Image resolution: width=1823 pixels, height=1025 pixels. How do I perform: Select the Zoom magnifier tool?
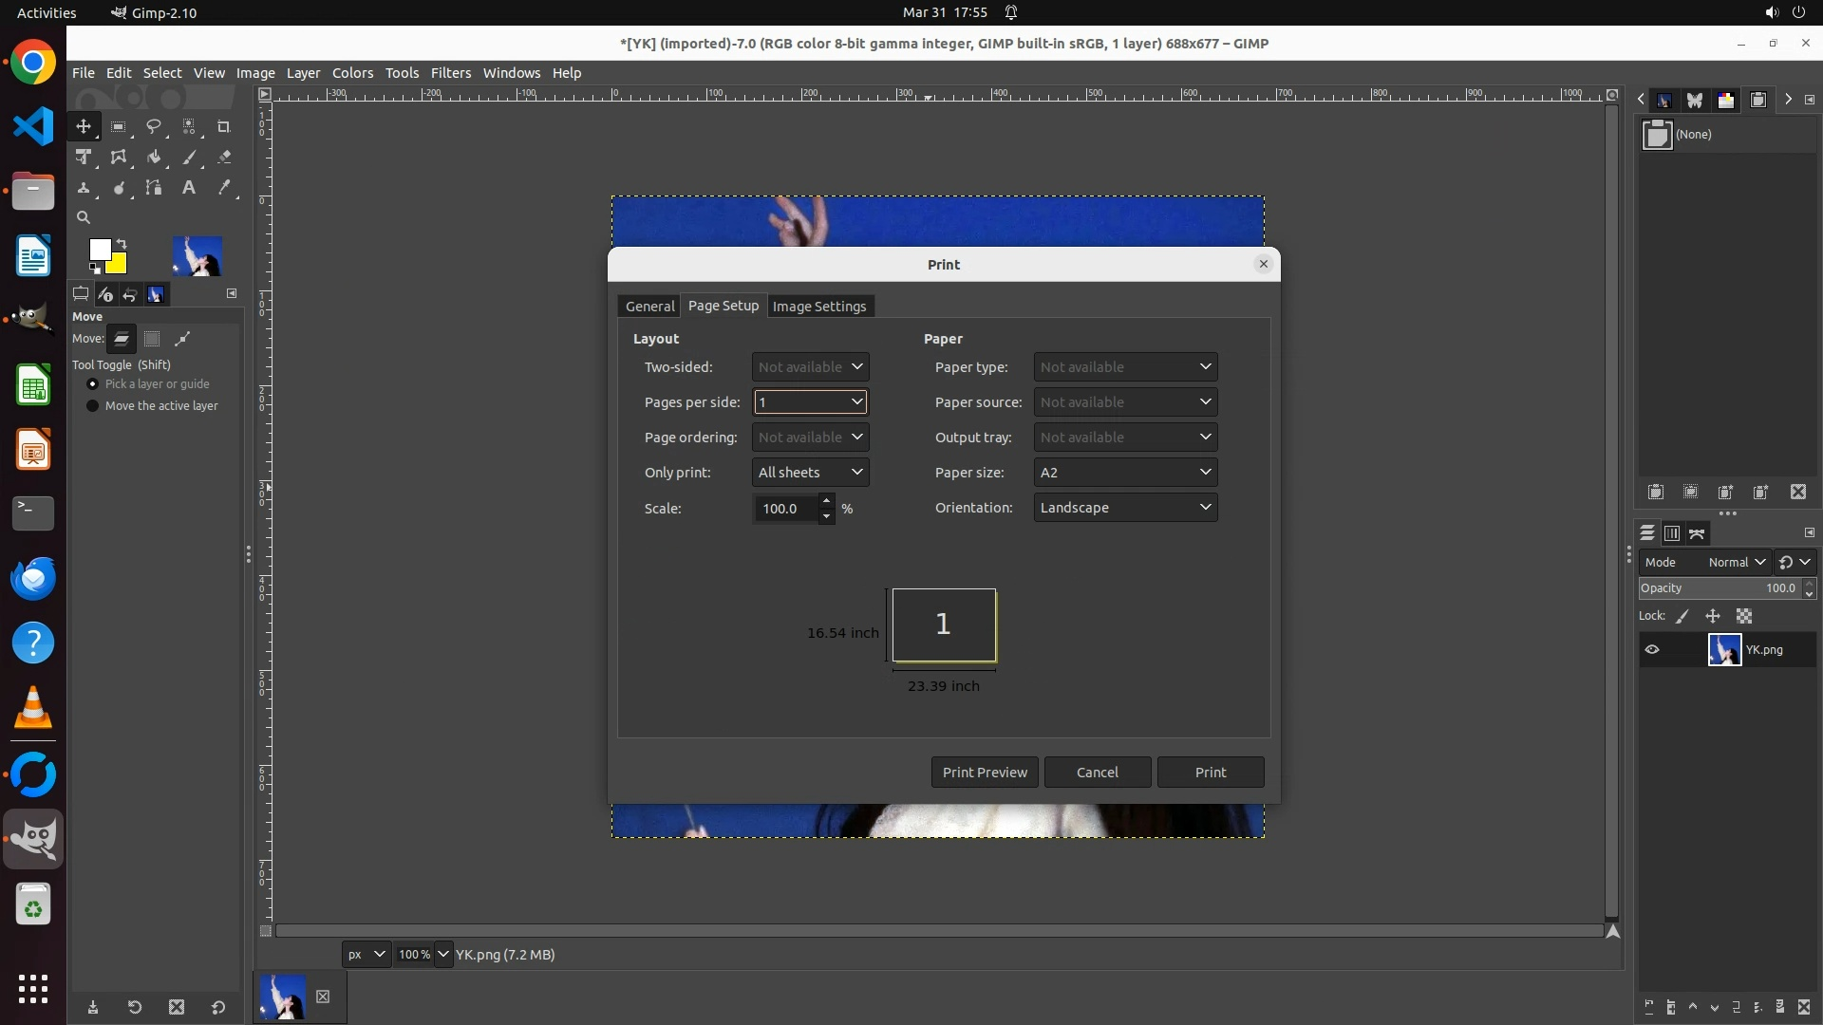84,217
